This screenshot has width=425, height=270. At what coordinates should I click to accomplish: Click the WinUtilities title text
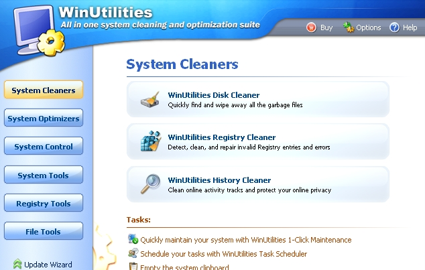click(105, 13)
